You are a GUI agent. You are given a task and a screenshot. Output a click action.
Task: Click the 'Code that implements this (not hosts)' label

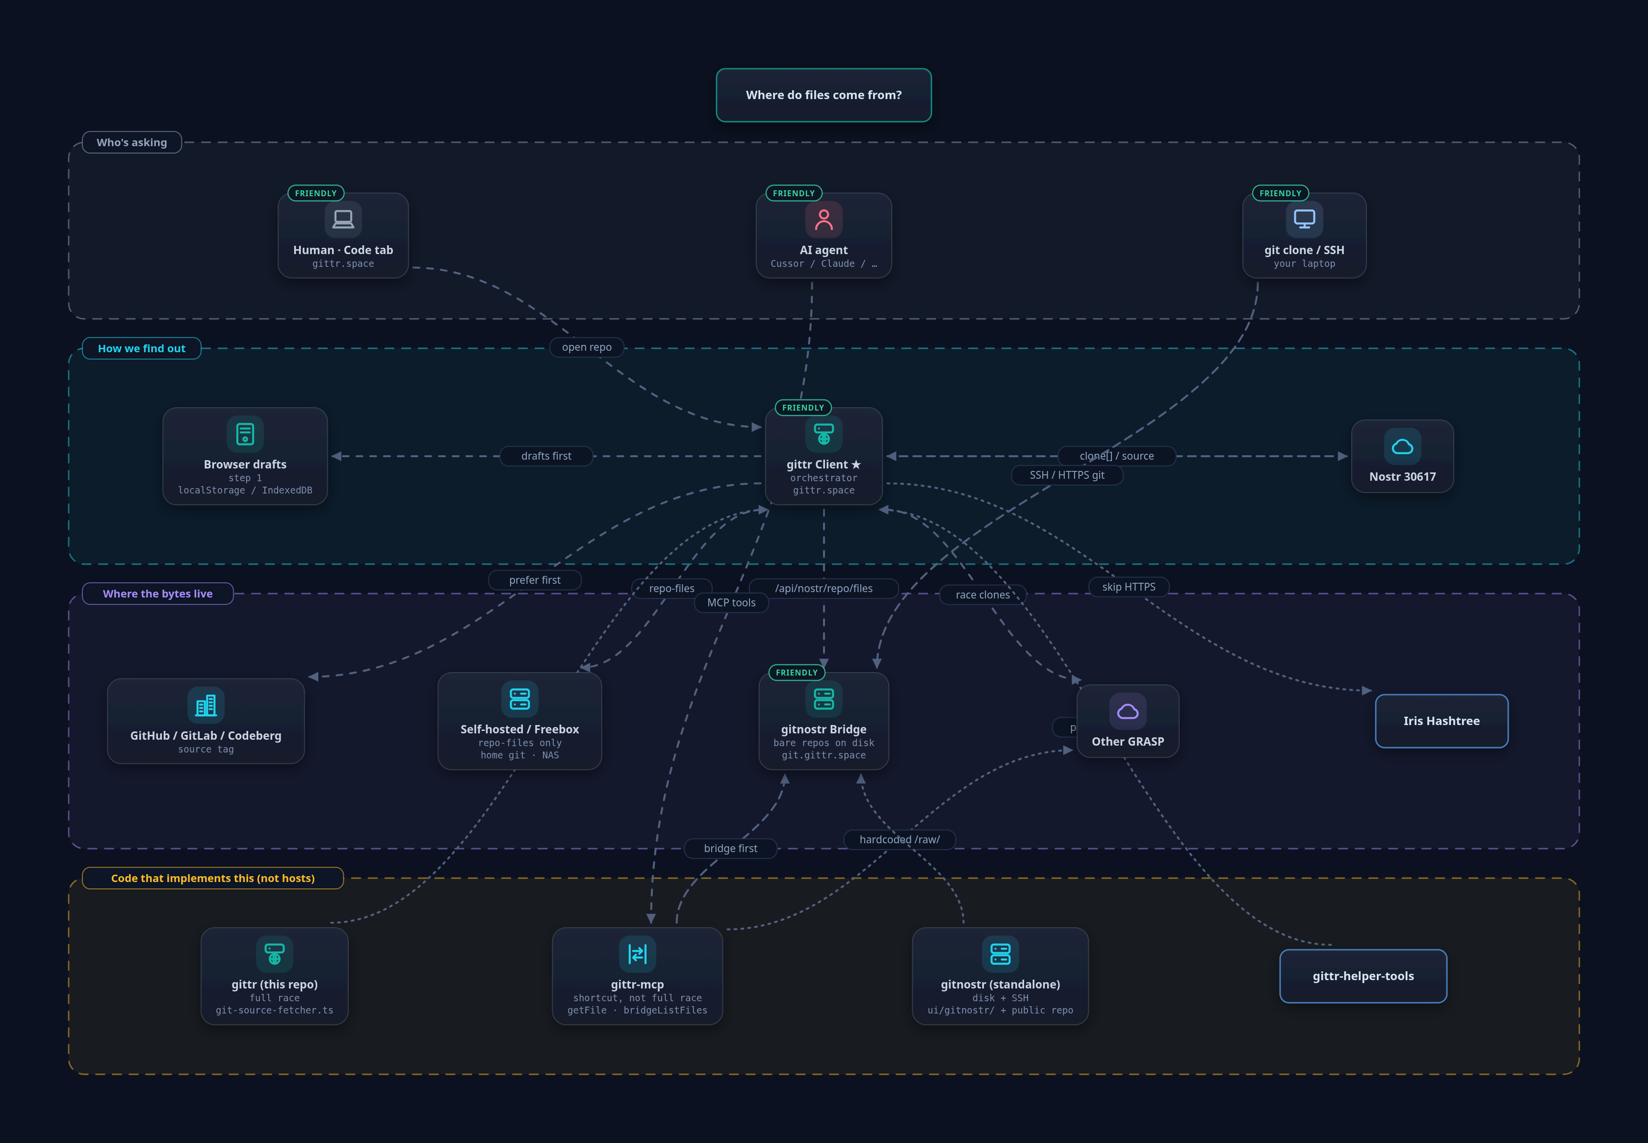tap(213, 878)
